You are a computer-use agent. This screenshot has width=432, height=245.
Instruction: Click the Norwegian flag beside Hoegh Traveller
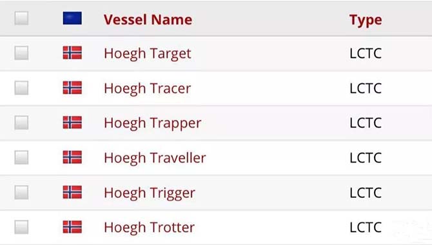(x=72, y=157)
